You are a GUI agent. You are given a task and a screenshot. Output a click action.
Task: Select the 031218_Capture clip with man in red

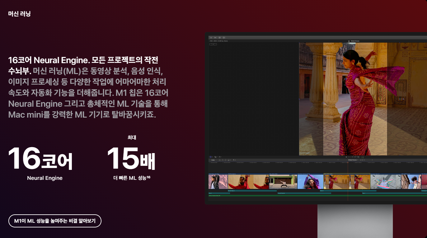pos(248,181)
